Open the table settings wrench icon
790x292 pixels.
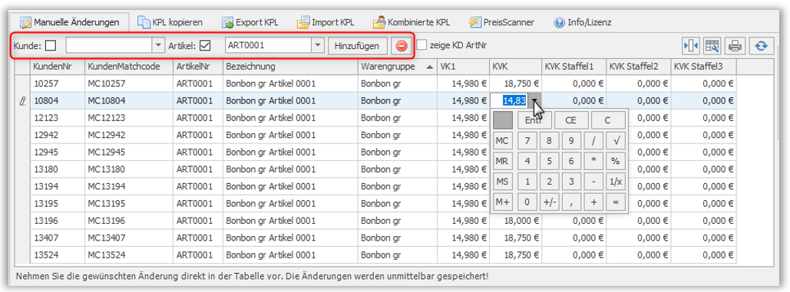712,46
